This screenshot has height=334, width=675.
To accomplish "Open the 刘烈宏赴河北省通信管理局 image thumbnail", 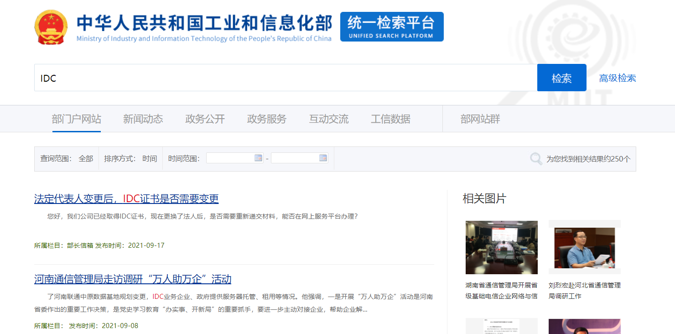I will pos(584,247).
